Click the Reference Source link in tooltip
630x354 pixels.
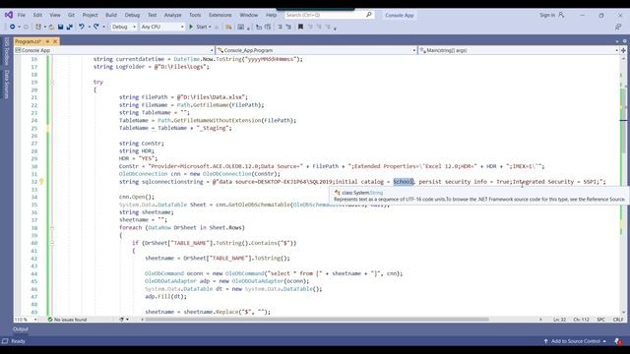click(605, 199)
